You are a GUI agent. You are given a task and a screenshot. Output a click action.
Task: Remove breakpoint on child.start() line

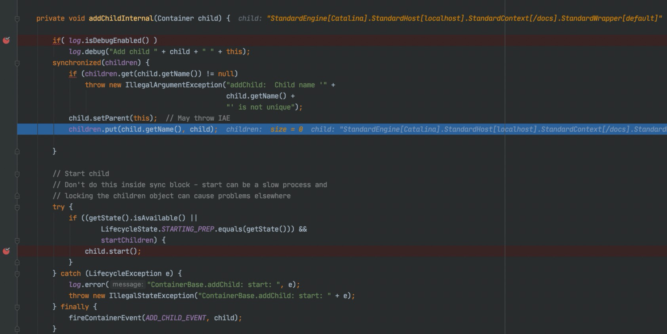pos(6,251)
